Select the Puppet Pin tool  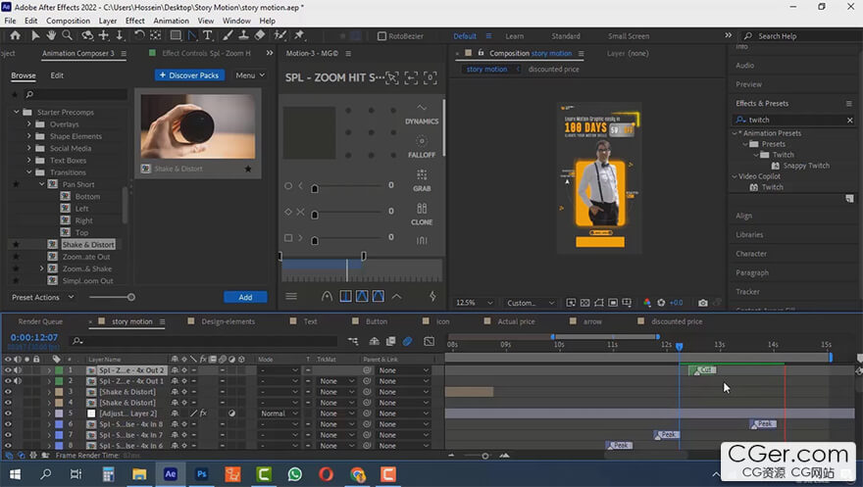point(299,35)
